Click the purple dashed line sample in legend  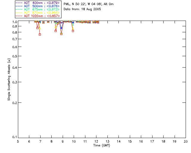19,3
